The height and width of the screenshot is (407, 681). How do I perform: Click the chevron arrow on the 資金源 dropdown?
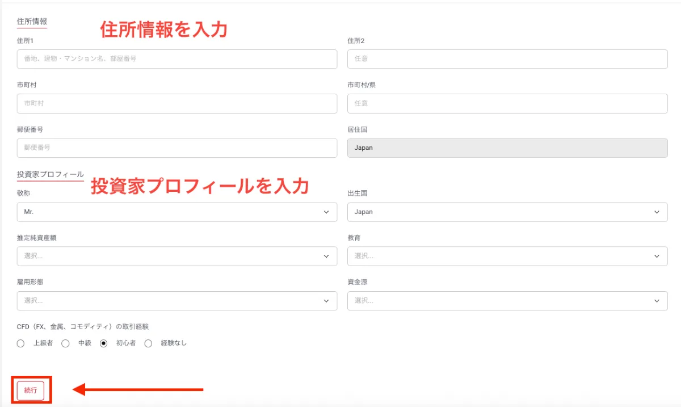pyautogui.click(x=657, y=301)
